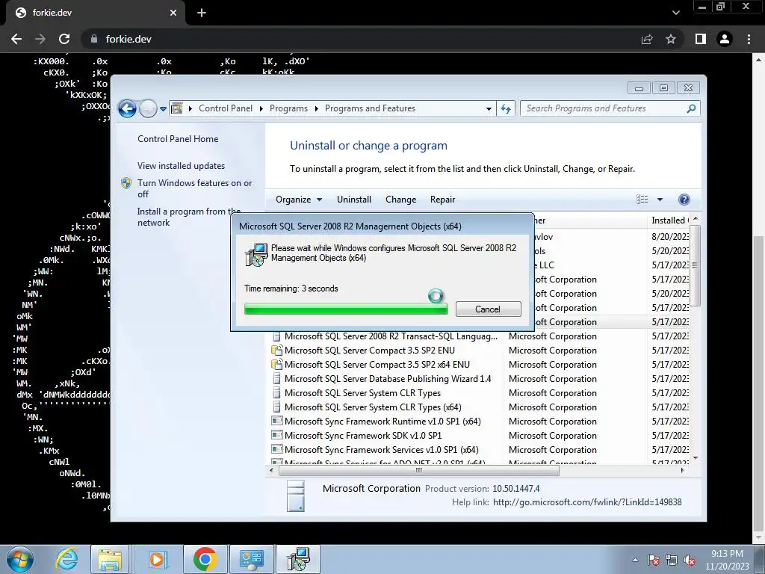
Task: Open the go.microsoft.com help link
Action: click(587, 502)
